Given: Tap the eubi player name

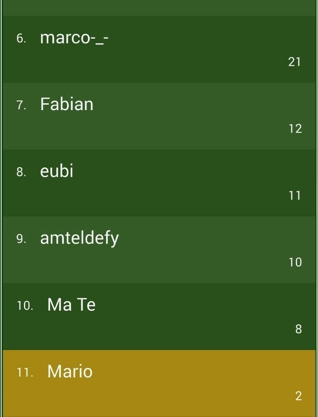Looking at the screenshot, I should [x=57, y=170].
